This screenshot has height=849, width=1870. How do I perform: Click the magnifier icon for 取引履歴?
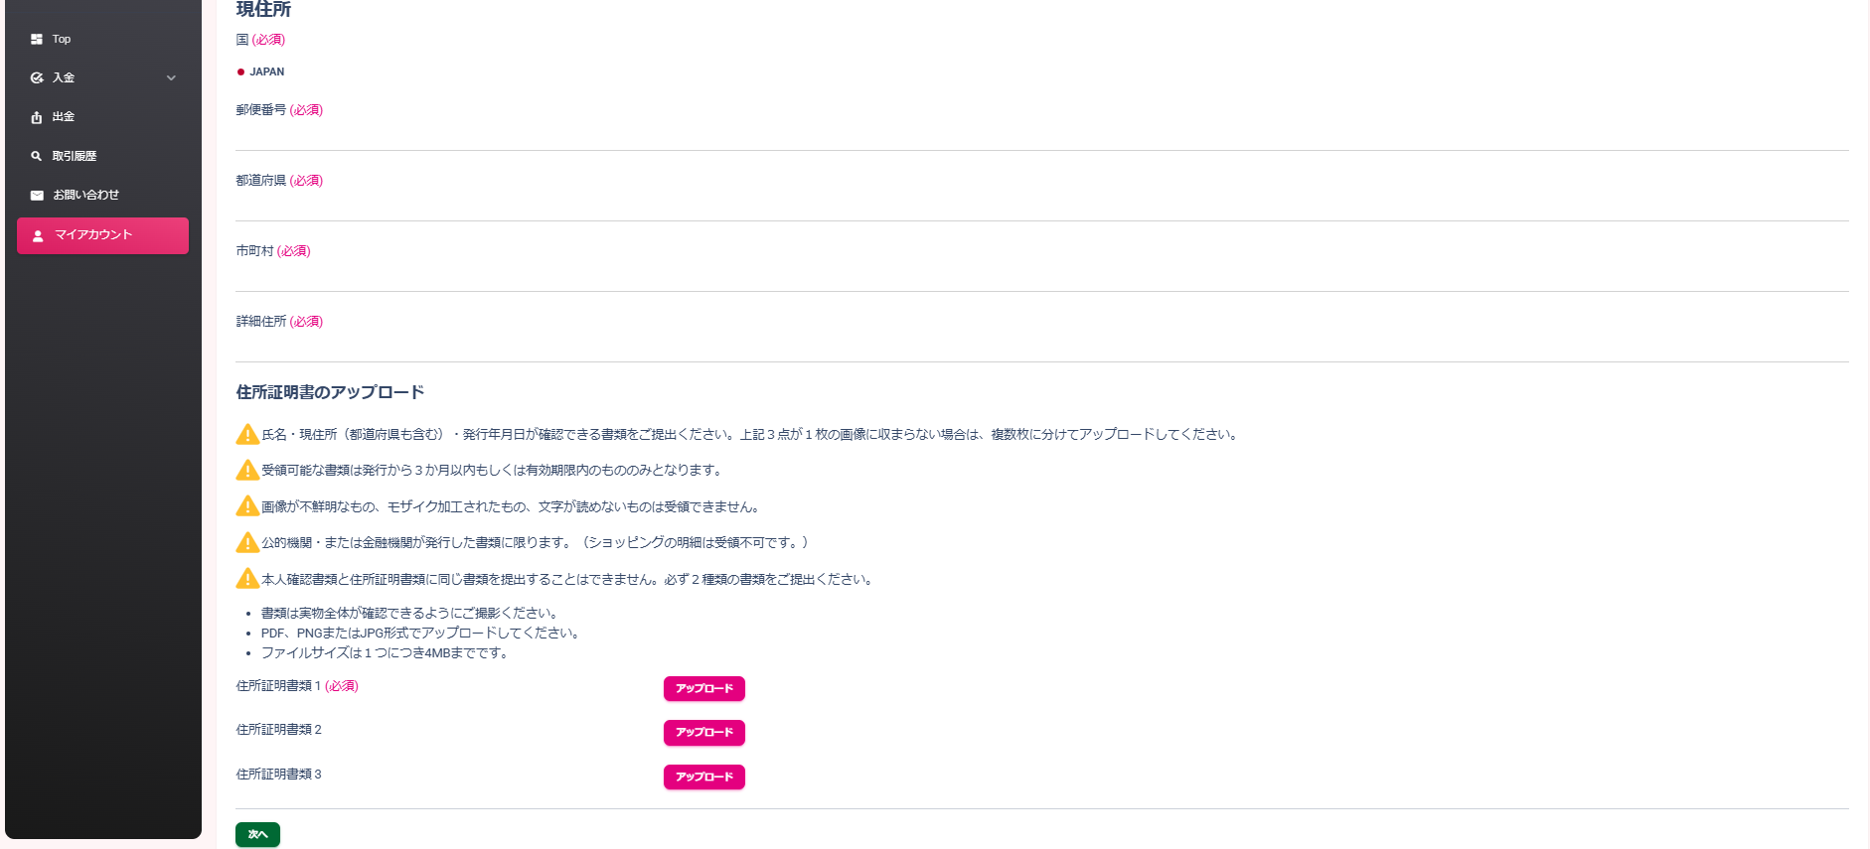[x=37, y=156]
